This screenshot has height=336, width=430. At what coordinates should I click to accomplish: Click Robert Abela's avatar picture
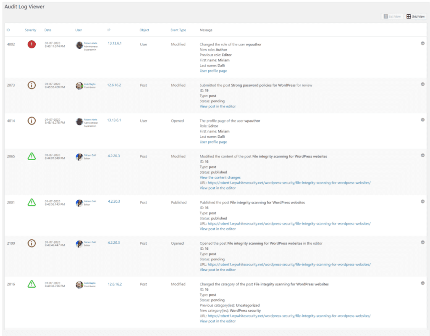79,44
